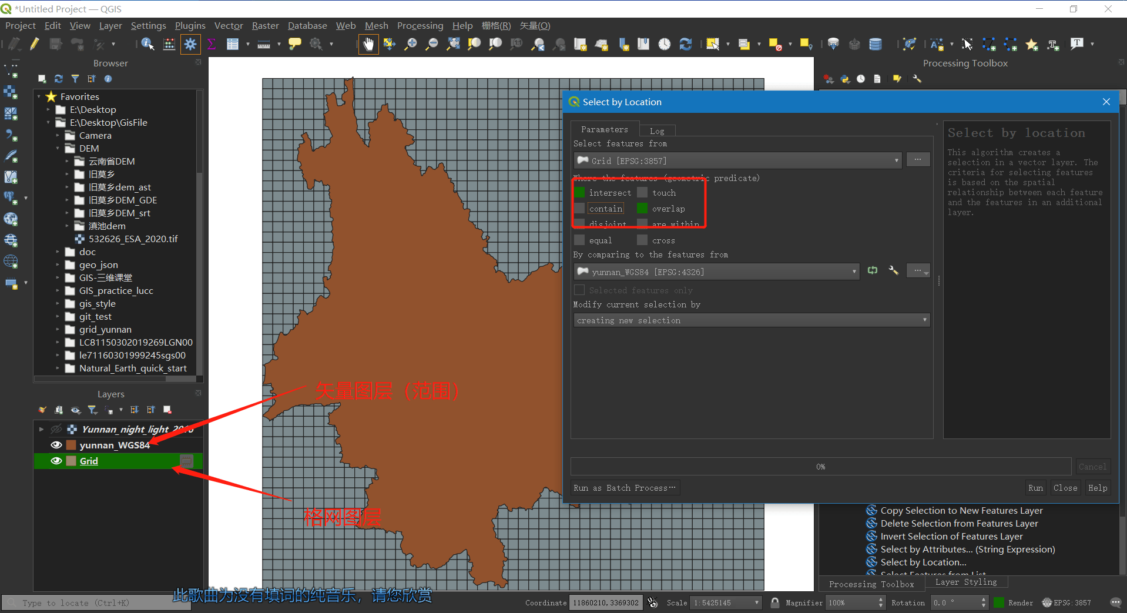This screenshot has width=1127, height=613.
Task: Toggle the intersect predicate checkbox
Action: point(580,192)
